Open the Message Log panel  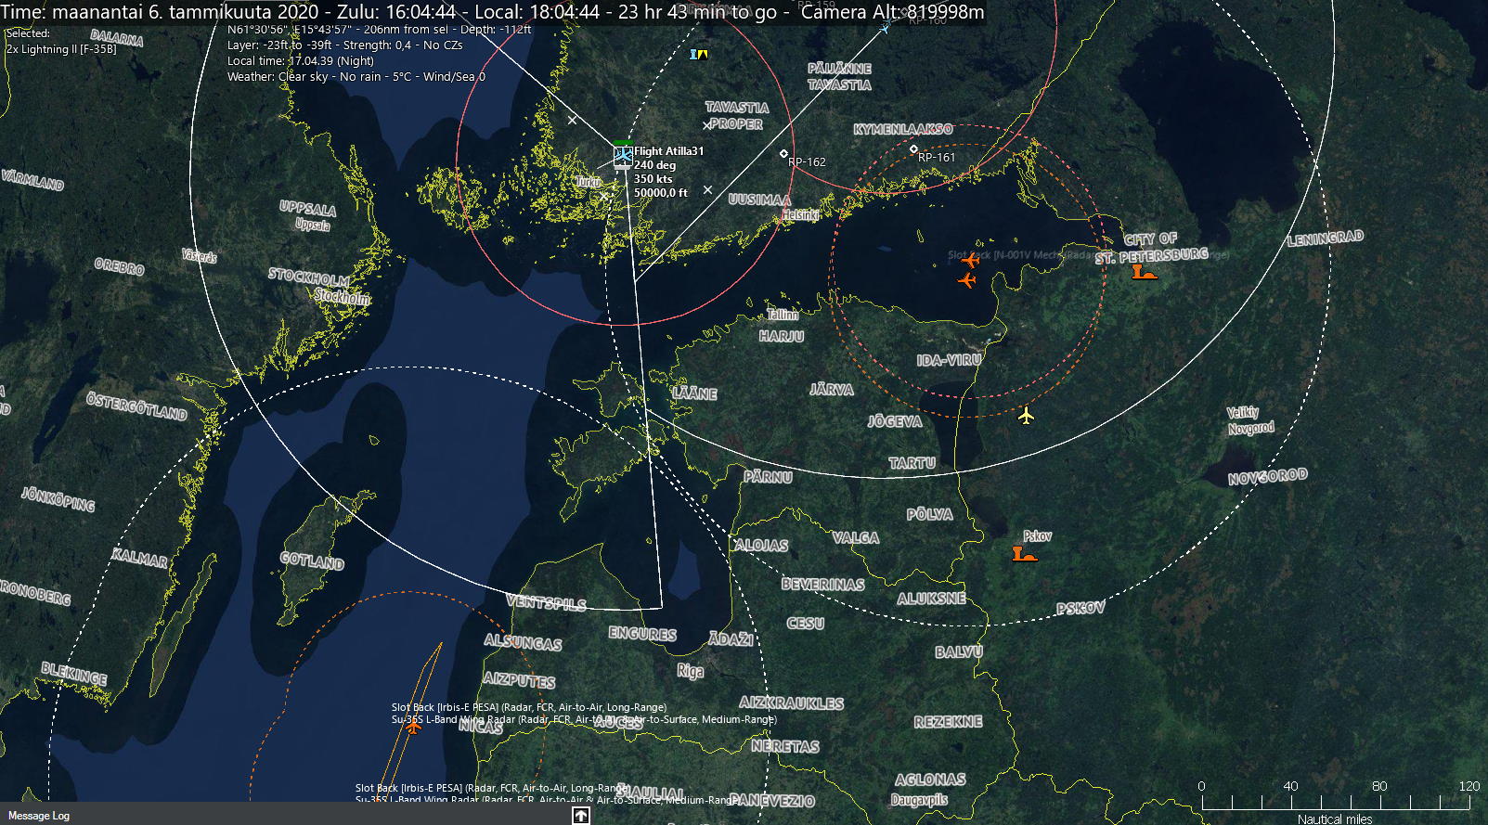click(x=39, y=816)
